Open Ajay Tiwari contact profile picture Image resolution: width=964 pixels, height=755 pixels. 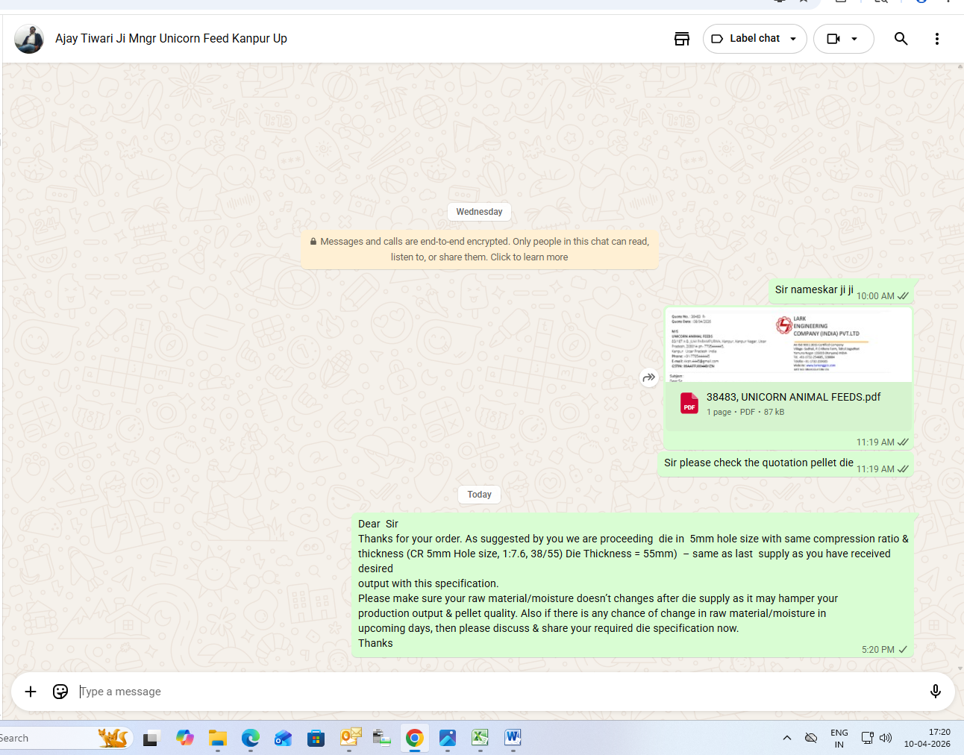(x=29, y=39)
